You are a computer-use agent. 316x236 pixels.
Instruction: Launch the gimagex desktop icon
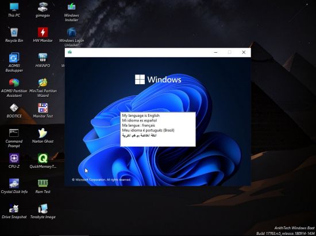(x=43, y=10)
